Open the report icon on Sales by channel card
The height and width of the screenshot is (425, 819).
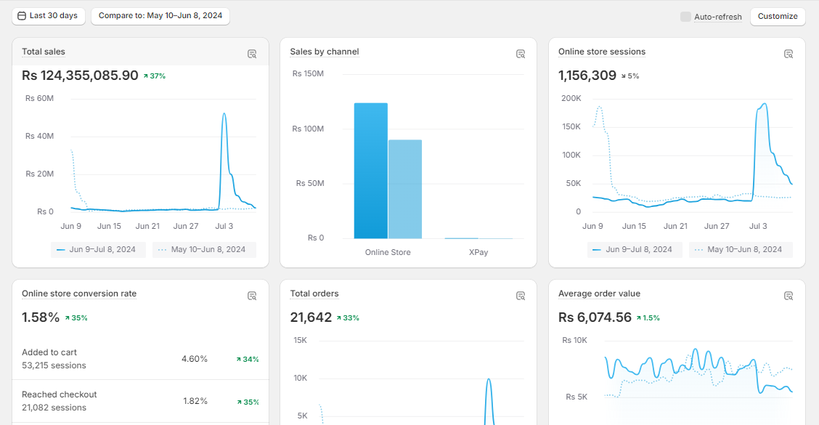[521, 54]
